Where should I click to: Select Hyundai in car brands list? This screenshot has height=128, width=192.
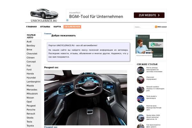(x=31, y=78)
